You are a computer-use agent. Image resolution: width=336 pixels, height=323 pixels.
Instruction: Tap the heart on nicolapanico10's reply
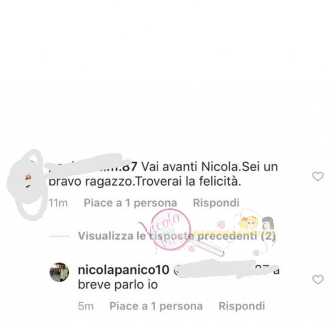[318, 279]
